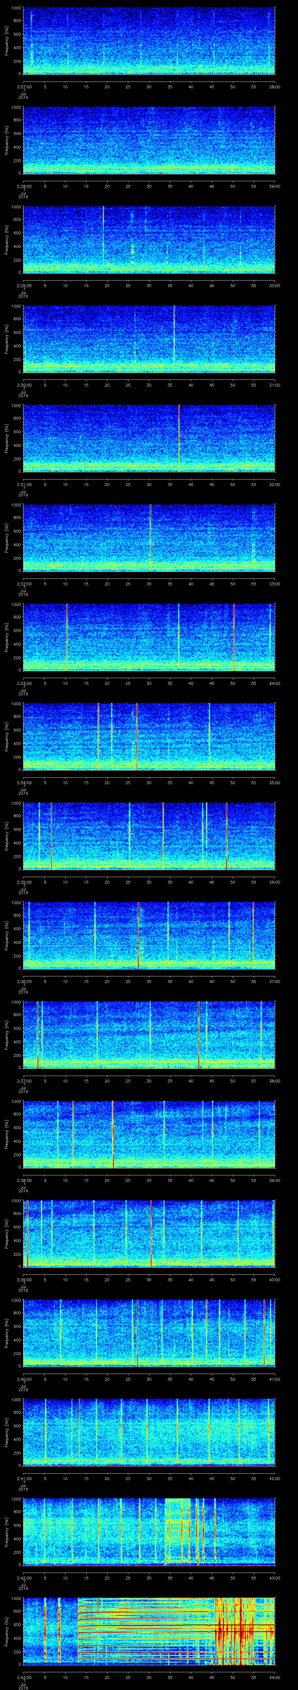Viewport: 298px width, 1690px height.
Task: Select Frequency (Hz) axis label of 2:35:00 panel
Action: [x=7, y=835]
